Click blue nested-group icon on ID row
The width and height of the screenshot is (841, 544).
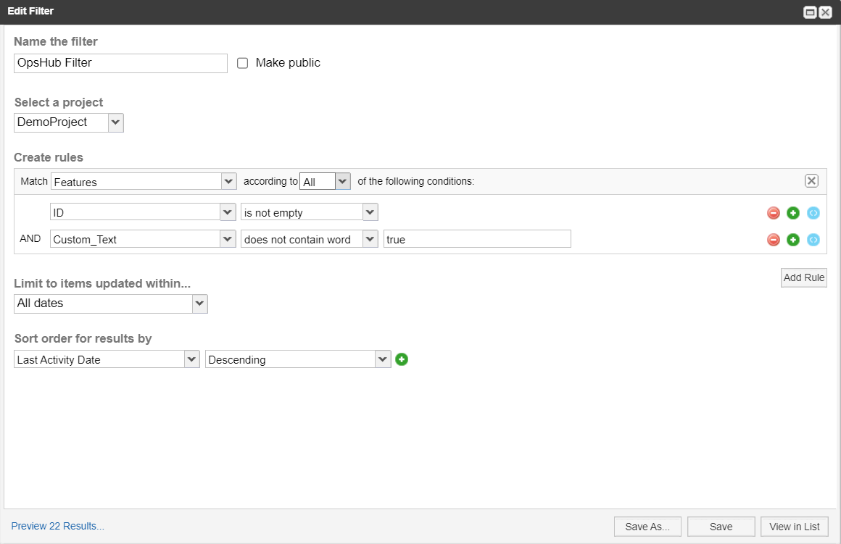pos(813,213)
